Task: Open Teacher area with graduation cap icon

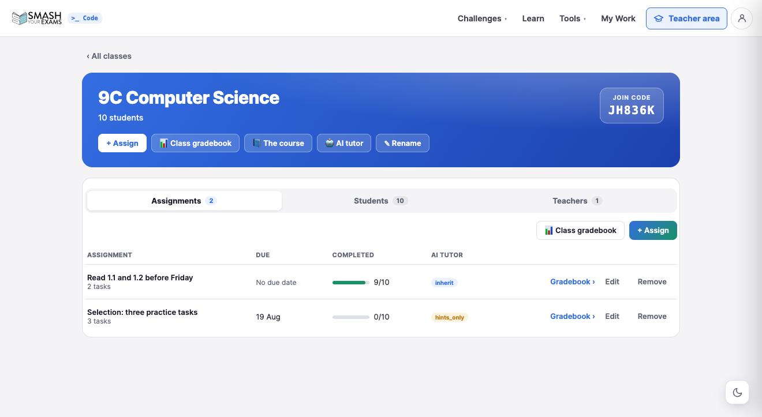Action: click(x=686, y=18)
